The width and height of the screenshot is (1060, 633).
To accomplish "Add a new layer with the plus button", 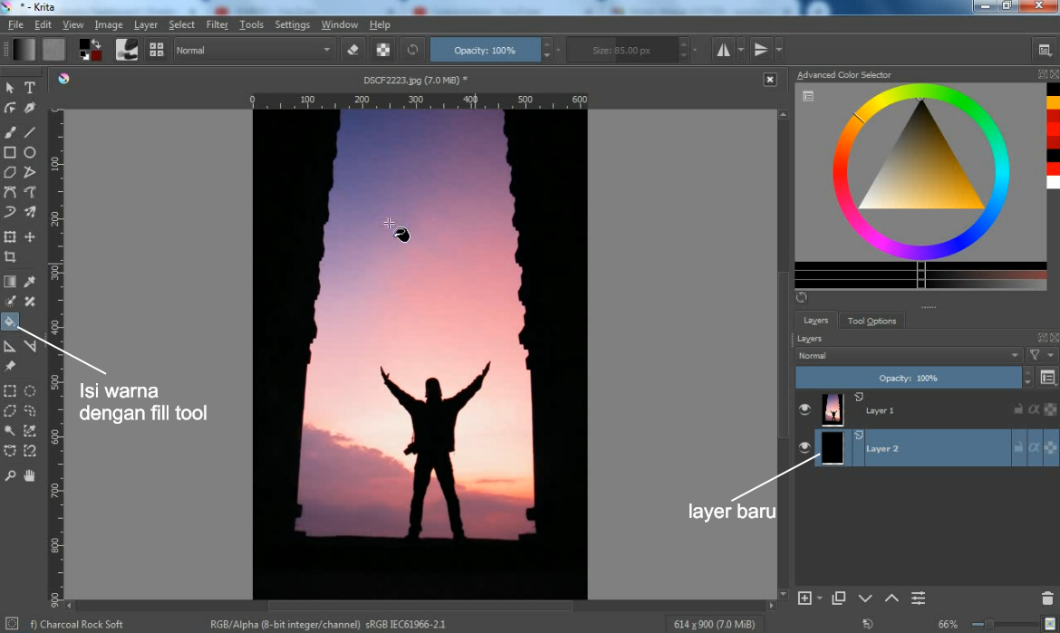I will pos(806,598).
